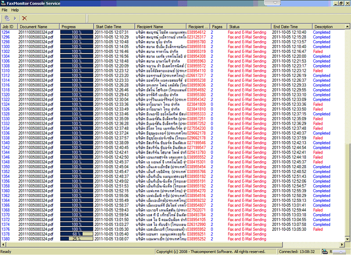Viewport: 351px width, 255px height.
Task: Click Failed description for job 1310
Action: coord(318,71)
